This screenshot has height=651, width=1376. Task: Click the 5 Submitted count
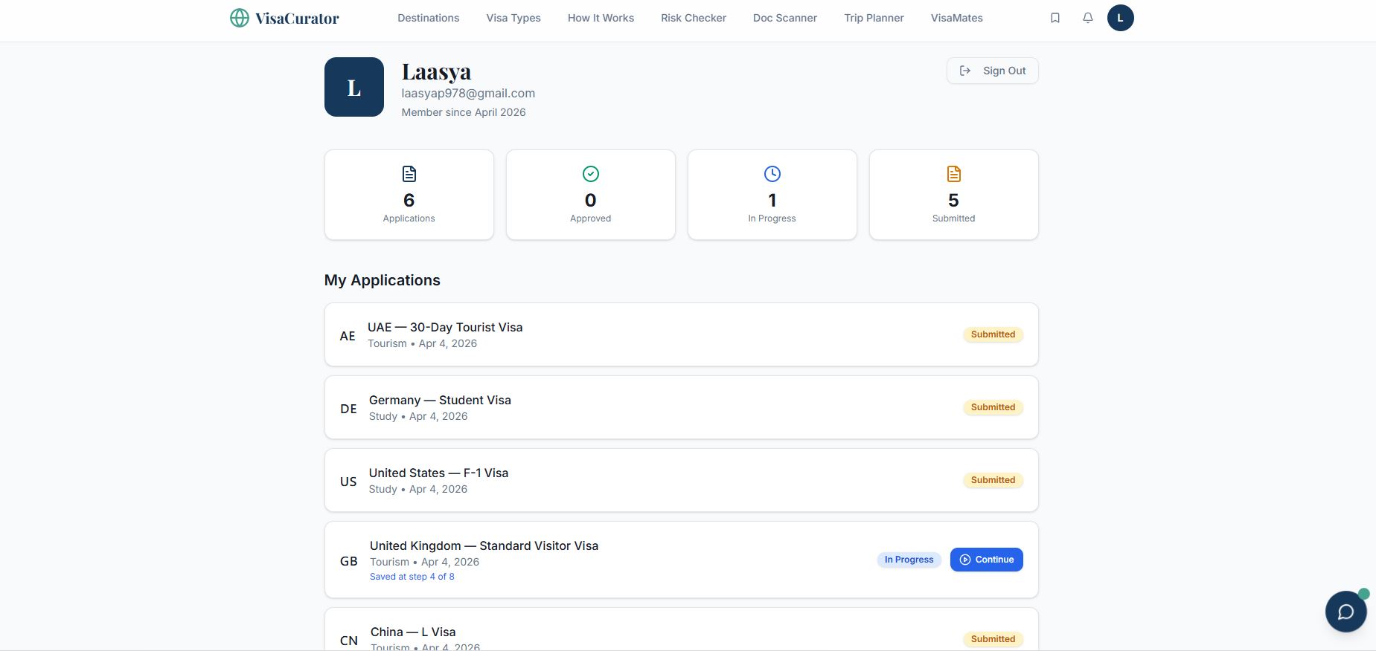point(954,201)
